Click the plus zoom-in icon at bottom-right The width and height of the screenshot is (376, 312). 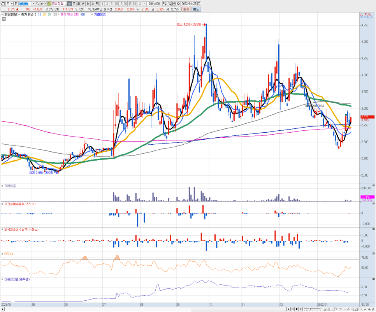click(x=369, y=309)
